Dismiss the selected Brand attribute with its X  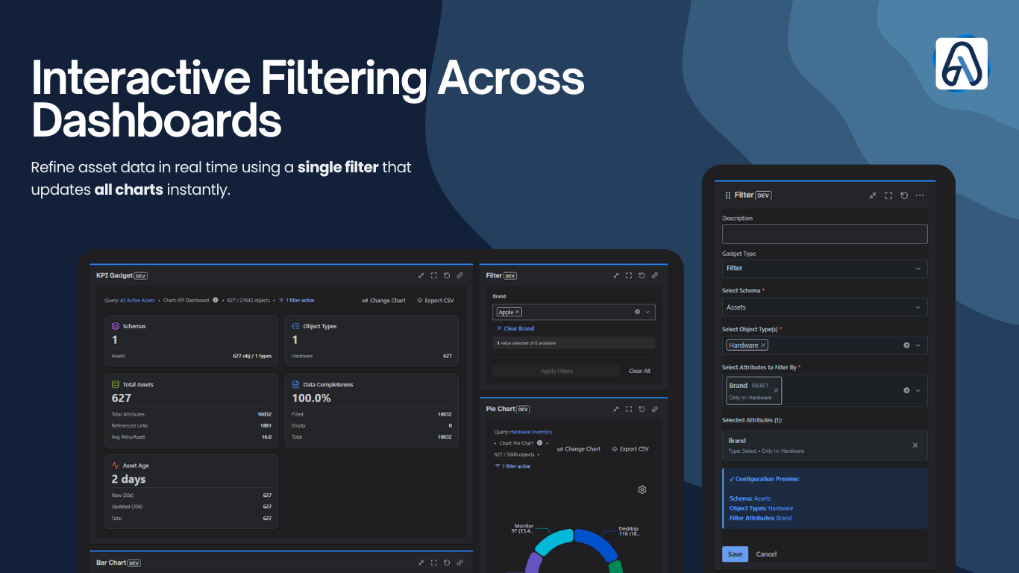pyautogui.click(x=915, y=445)
